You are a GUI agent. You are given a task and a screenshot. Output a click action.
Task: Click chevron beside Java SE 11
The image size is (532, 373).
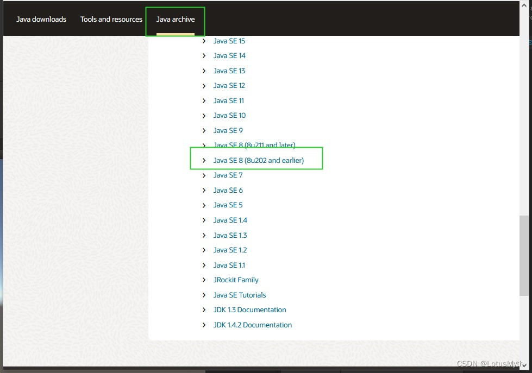pyautogui.click(x=204, y=100)
